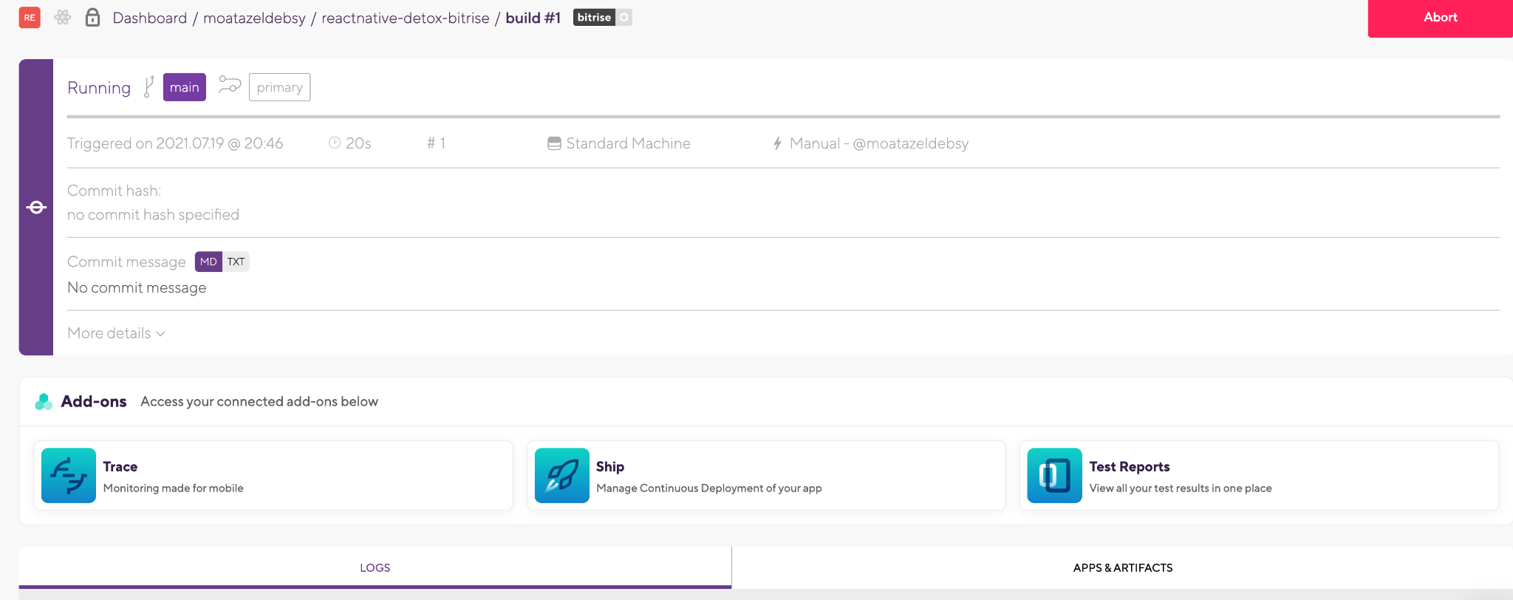
Task: Click the git branch icon beside main
Action: pyautogui.click(x=148, y=86)
